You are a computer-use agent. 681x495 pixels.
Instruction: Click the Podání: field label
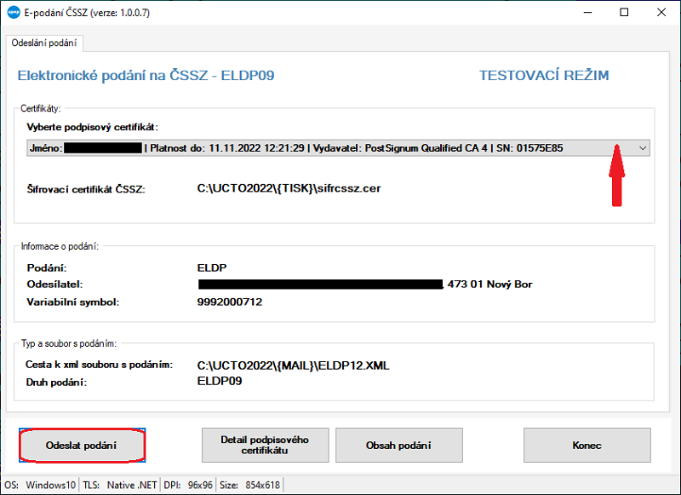[x=47, y=268]
